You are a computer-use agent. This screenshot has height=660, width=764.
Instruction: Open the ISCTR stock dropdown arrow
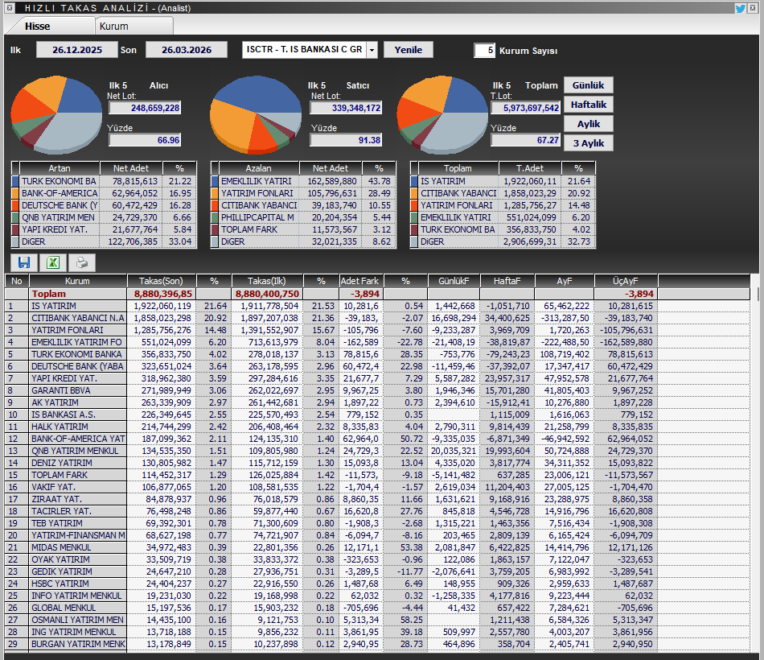pyautogui.click(x=372, y=50)
